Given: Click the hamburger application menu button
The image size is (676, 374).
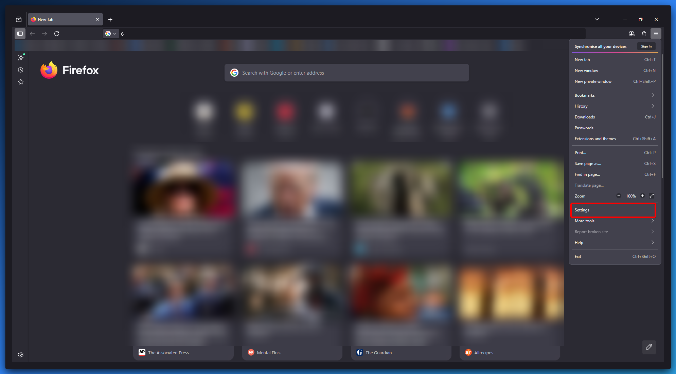Looking at the screenshot, I should (656, 34).
